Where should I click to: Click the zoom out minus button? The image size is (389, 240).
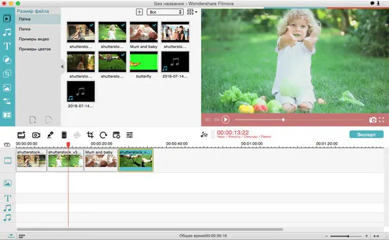coord(326,236)
